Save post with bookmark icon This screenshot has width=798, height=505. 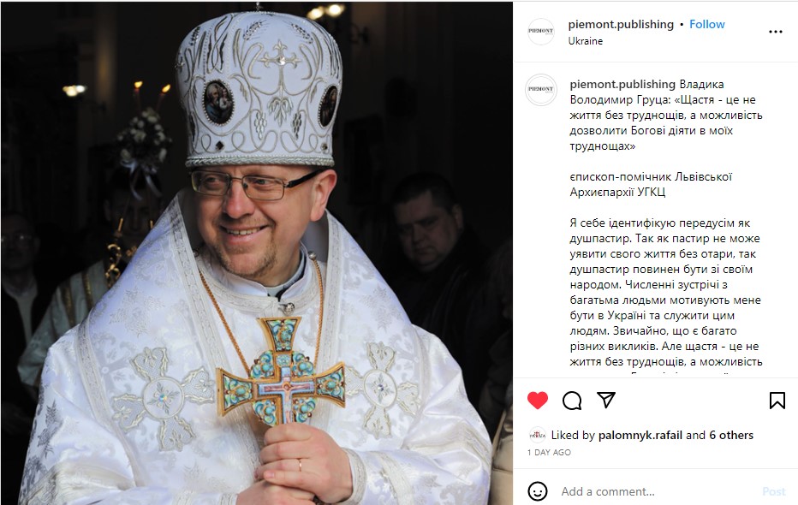(777, 401)
